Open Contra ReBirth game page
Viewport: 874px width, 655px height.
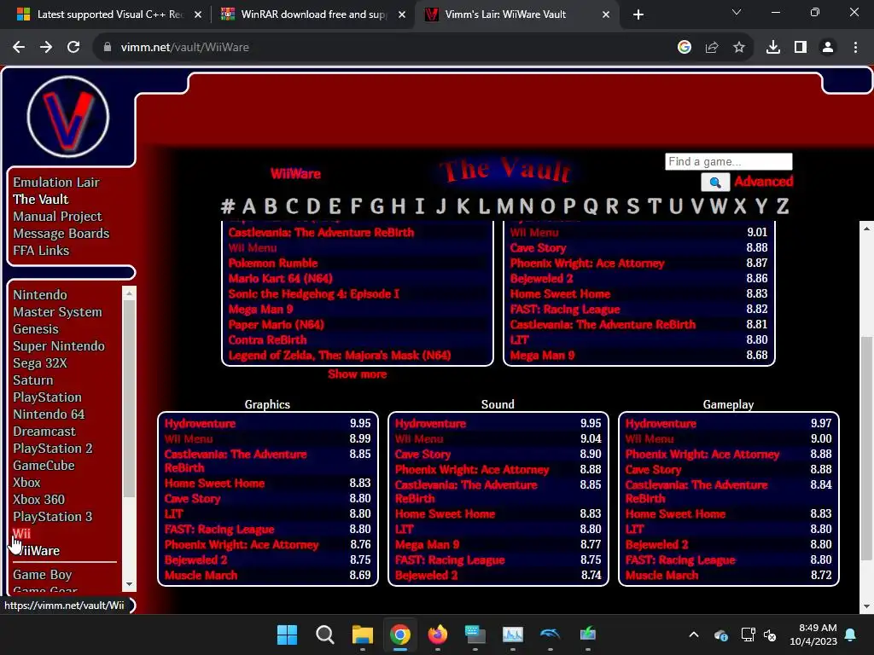coord(267,339)
